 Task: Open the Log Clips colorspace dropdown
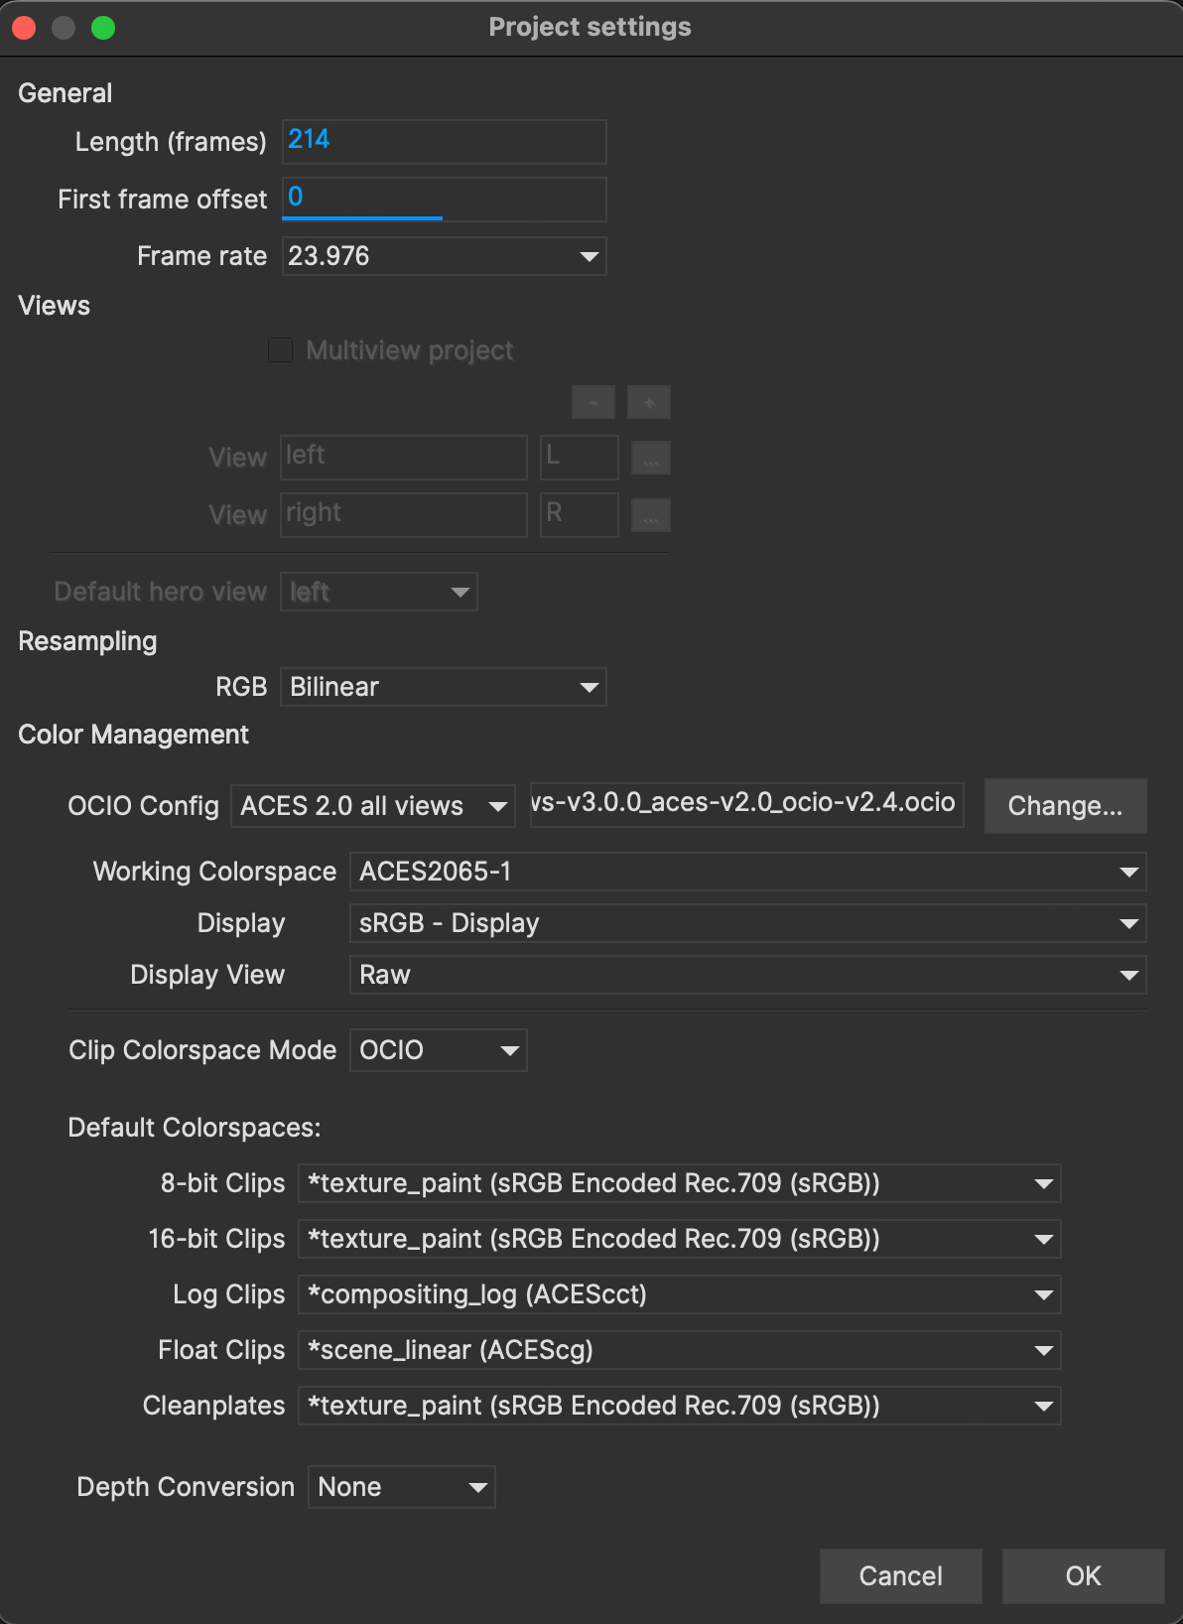click(x=680, y=1294)
